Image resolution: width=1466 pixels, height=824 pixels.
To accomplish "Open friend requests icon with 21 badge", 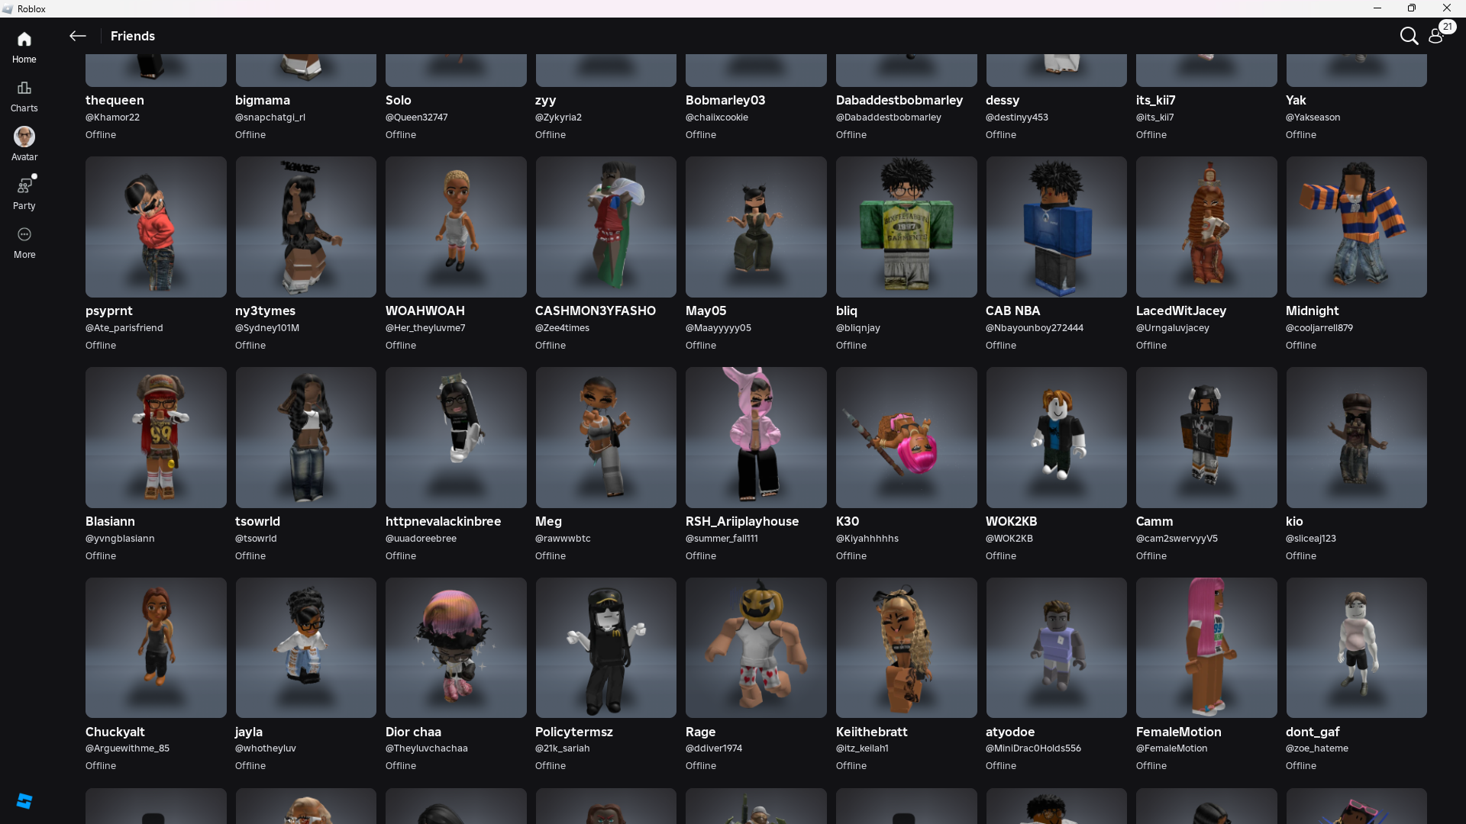I will pos(1436,35).
